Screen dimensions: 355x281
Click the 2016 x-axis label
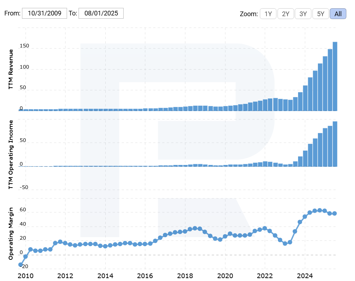tap(145, 276)
